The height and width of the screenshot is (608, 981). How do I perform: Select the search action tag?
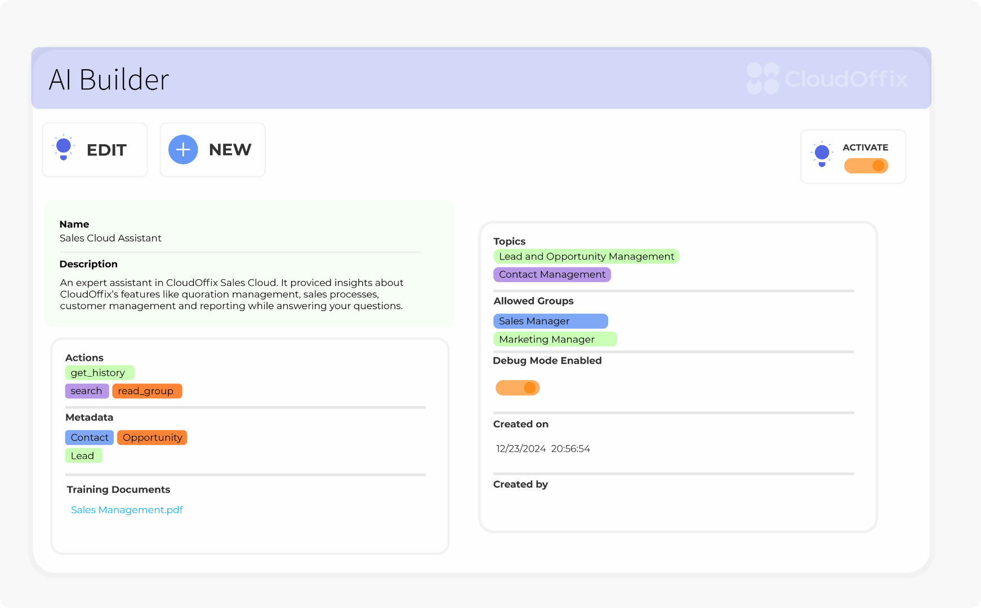click(x=87, y=390)
